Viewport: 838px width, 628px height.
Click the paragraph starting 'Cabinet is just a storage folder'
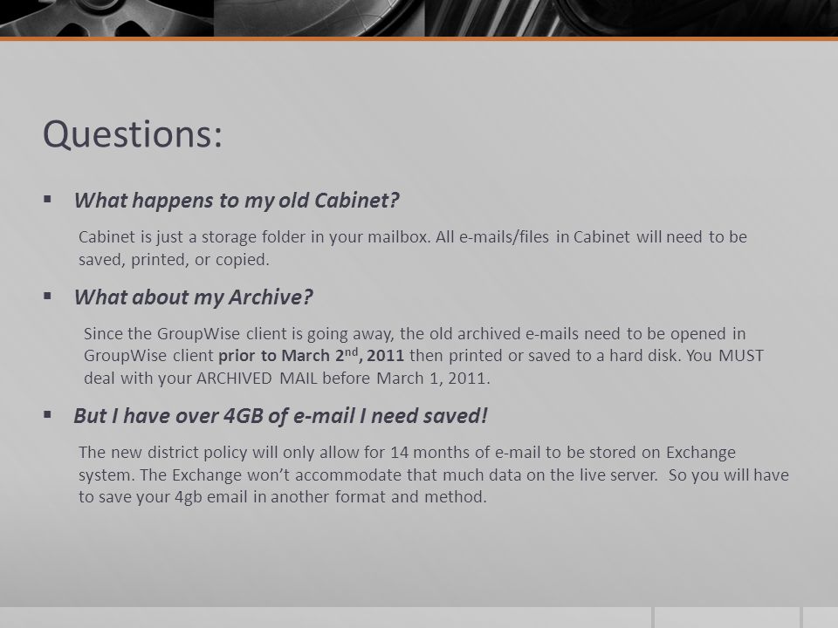point(413,248)
